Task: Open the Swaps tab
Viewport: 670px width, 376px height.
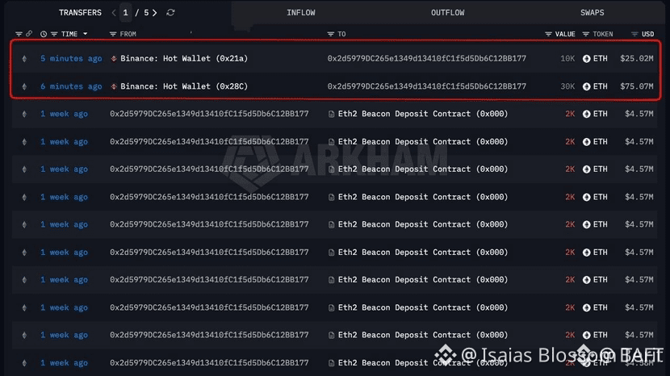Action: [592, 12]
